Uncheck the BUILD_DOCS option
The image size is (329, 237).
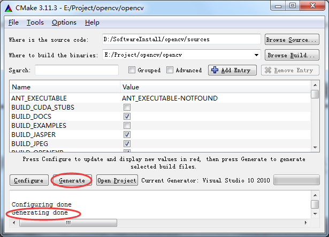coord(127,117)
